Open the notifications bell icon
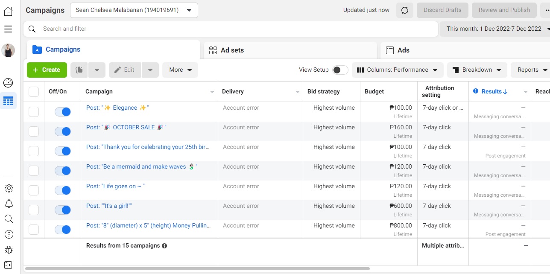The height and width of the screenshot is (274, 550). pos(9,204)
